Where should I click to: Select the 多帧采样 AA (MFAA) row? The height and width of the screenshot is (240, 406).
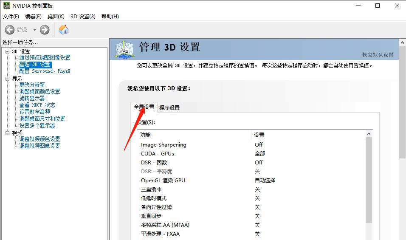click(x=251, y=225)
